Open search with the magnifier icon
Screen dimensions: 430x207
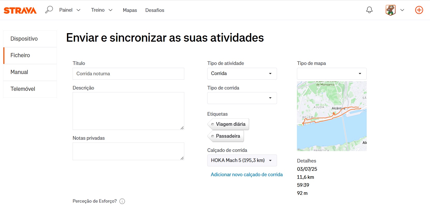[x=49, y=10]
